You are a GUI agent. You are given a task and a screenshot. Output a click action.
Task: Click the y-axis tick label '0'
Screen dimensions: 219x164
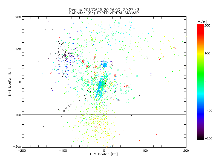20,82
